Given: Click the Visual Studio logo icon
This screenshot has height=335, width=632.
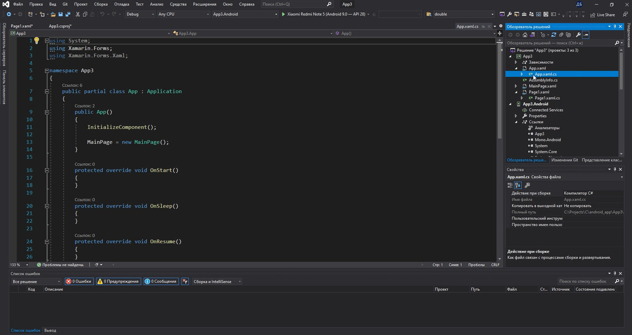Looking at the screenshot, I should tap(5, 4).
